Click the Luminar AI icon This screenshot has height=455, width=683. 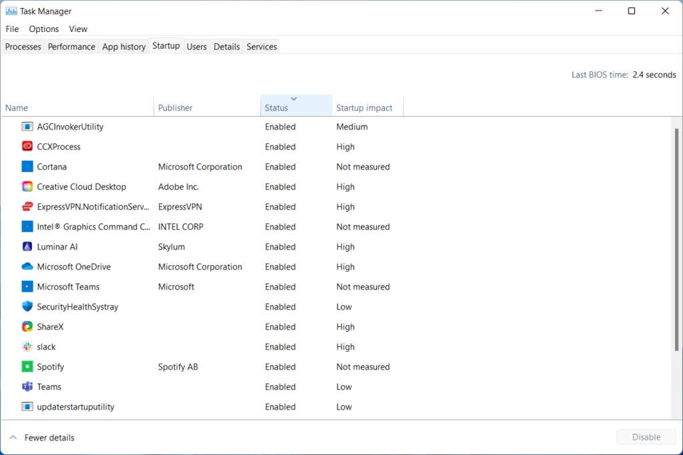(27, 247)
